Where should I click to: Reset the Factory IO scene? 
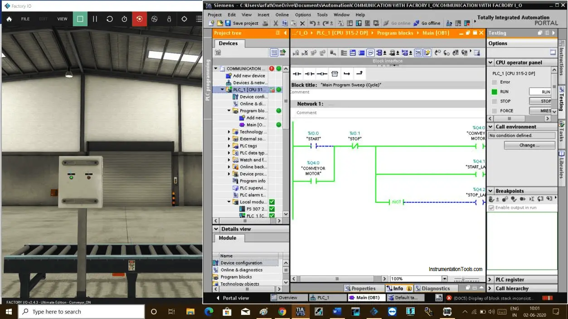(x=110, y=19)
